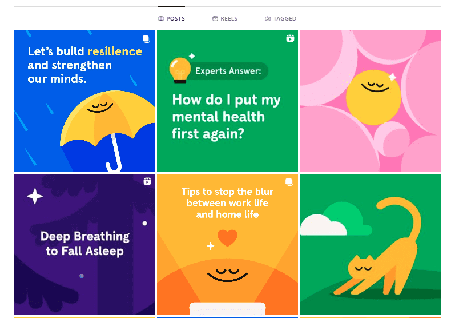The image size is (455, 318).
Task: Switch to the POSTS tab
Action: pos(171,19)
